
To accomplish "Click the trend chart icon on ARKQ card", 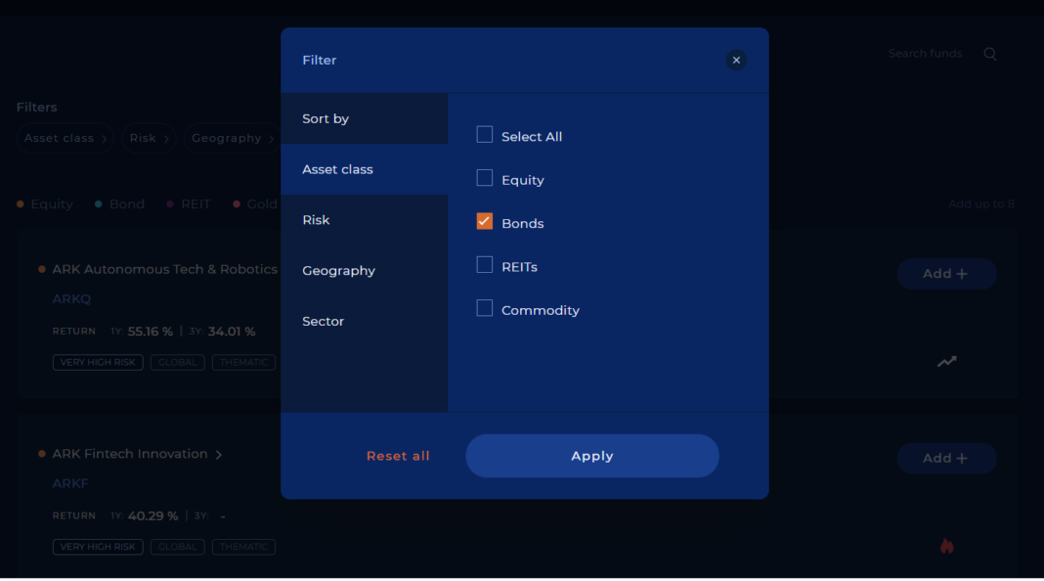I will tap(946, 361).
